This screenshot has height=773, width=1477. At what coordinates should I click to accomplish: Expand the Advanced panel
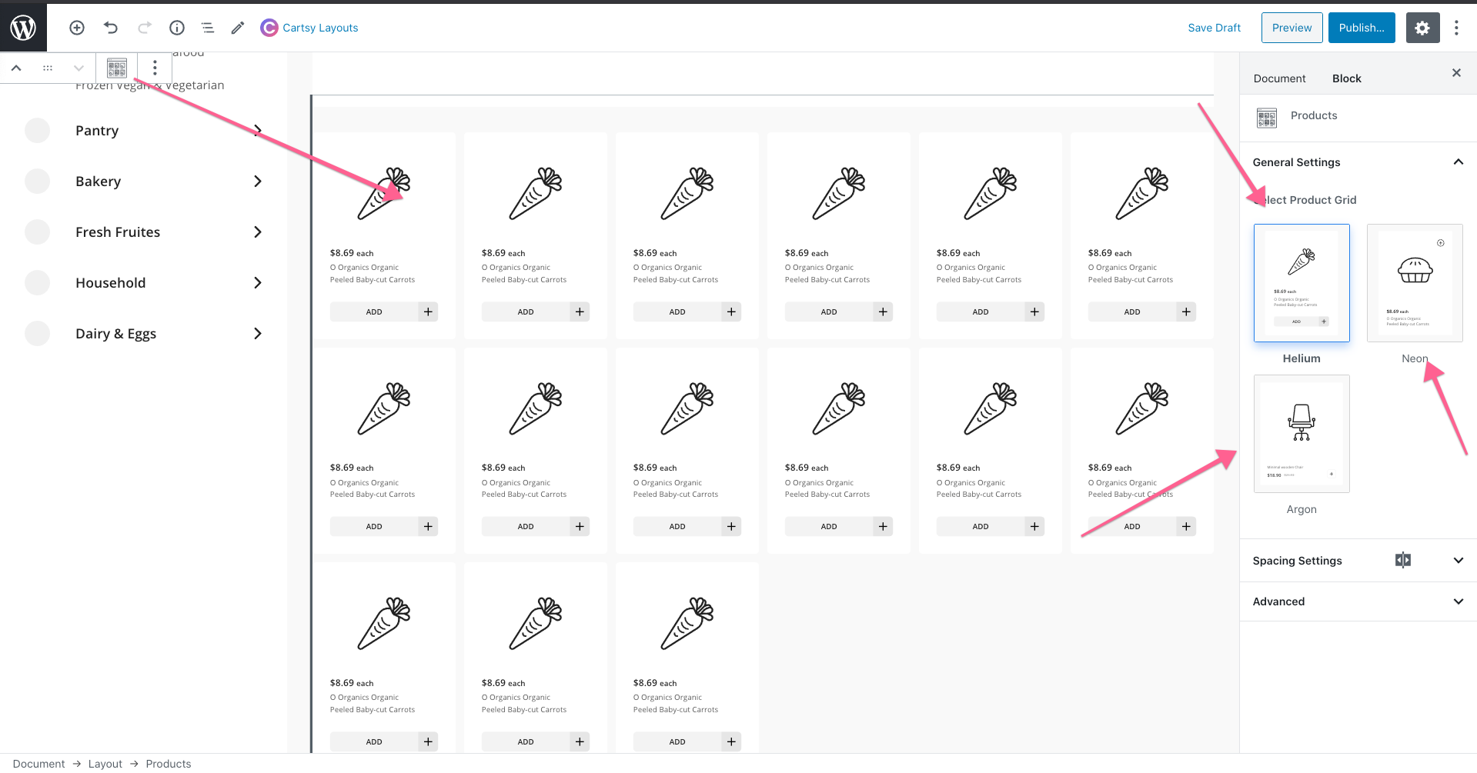[x=1358, y=601]
